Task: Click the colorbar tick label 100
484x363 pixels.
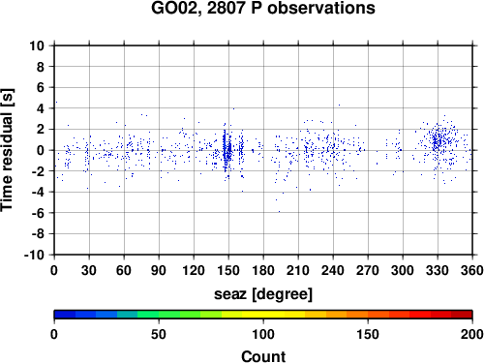Action: click(x=263, y=334)
